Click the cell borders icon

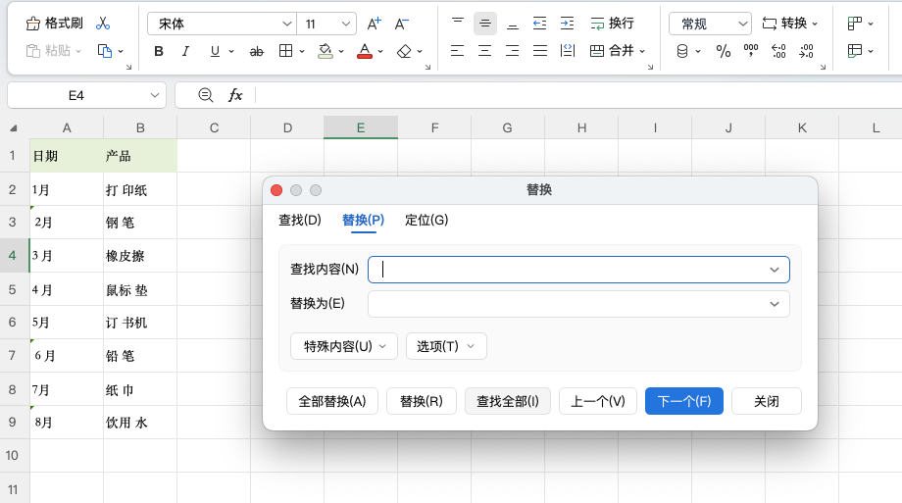pos(285,51)
